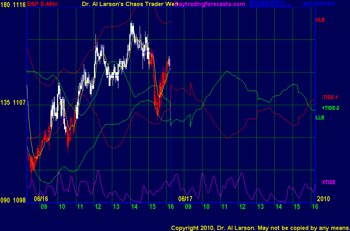Click the '090 1098' price axis label
Image resolution: width=350 pixels, height=231 pixels.
13,200
